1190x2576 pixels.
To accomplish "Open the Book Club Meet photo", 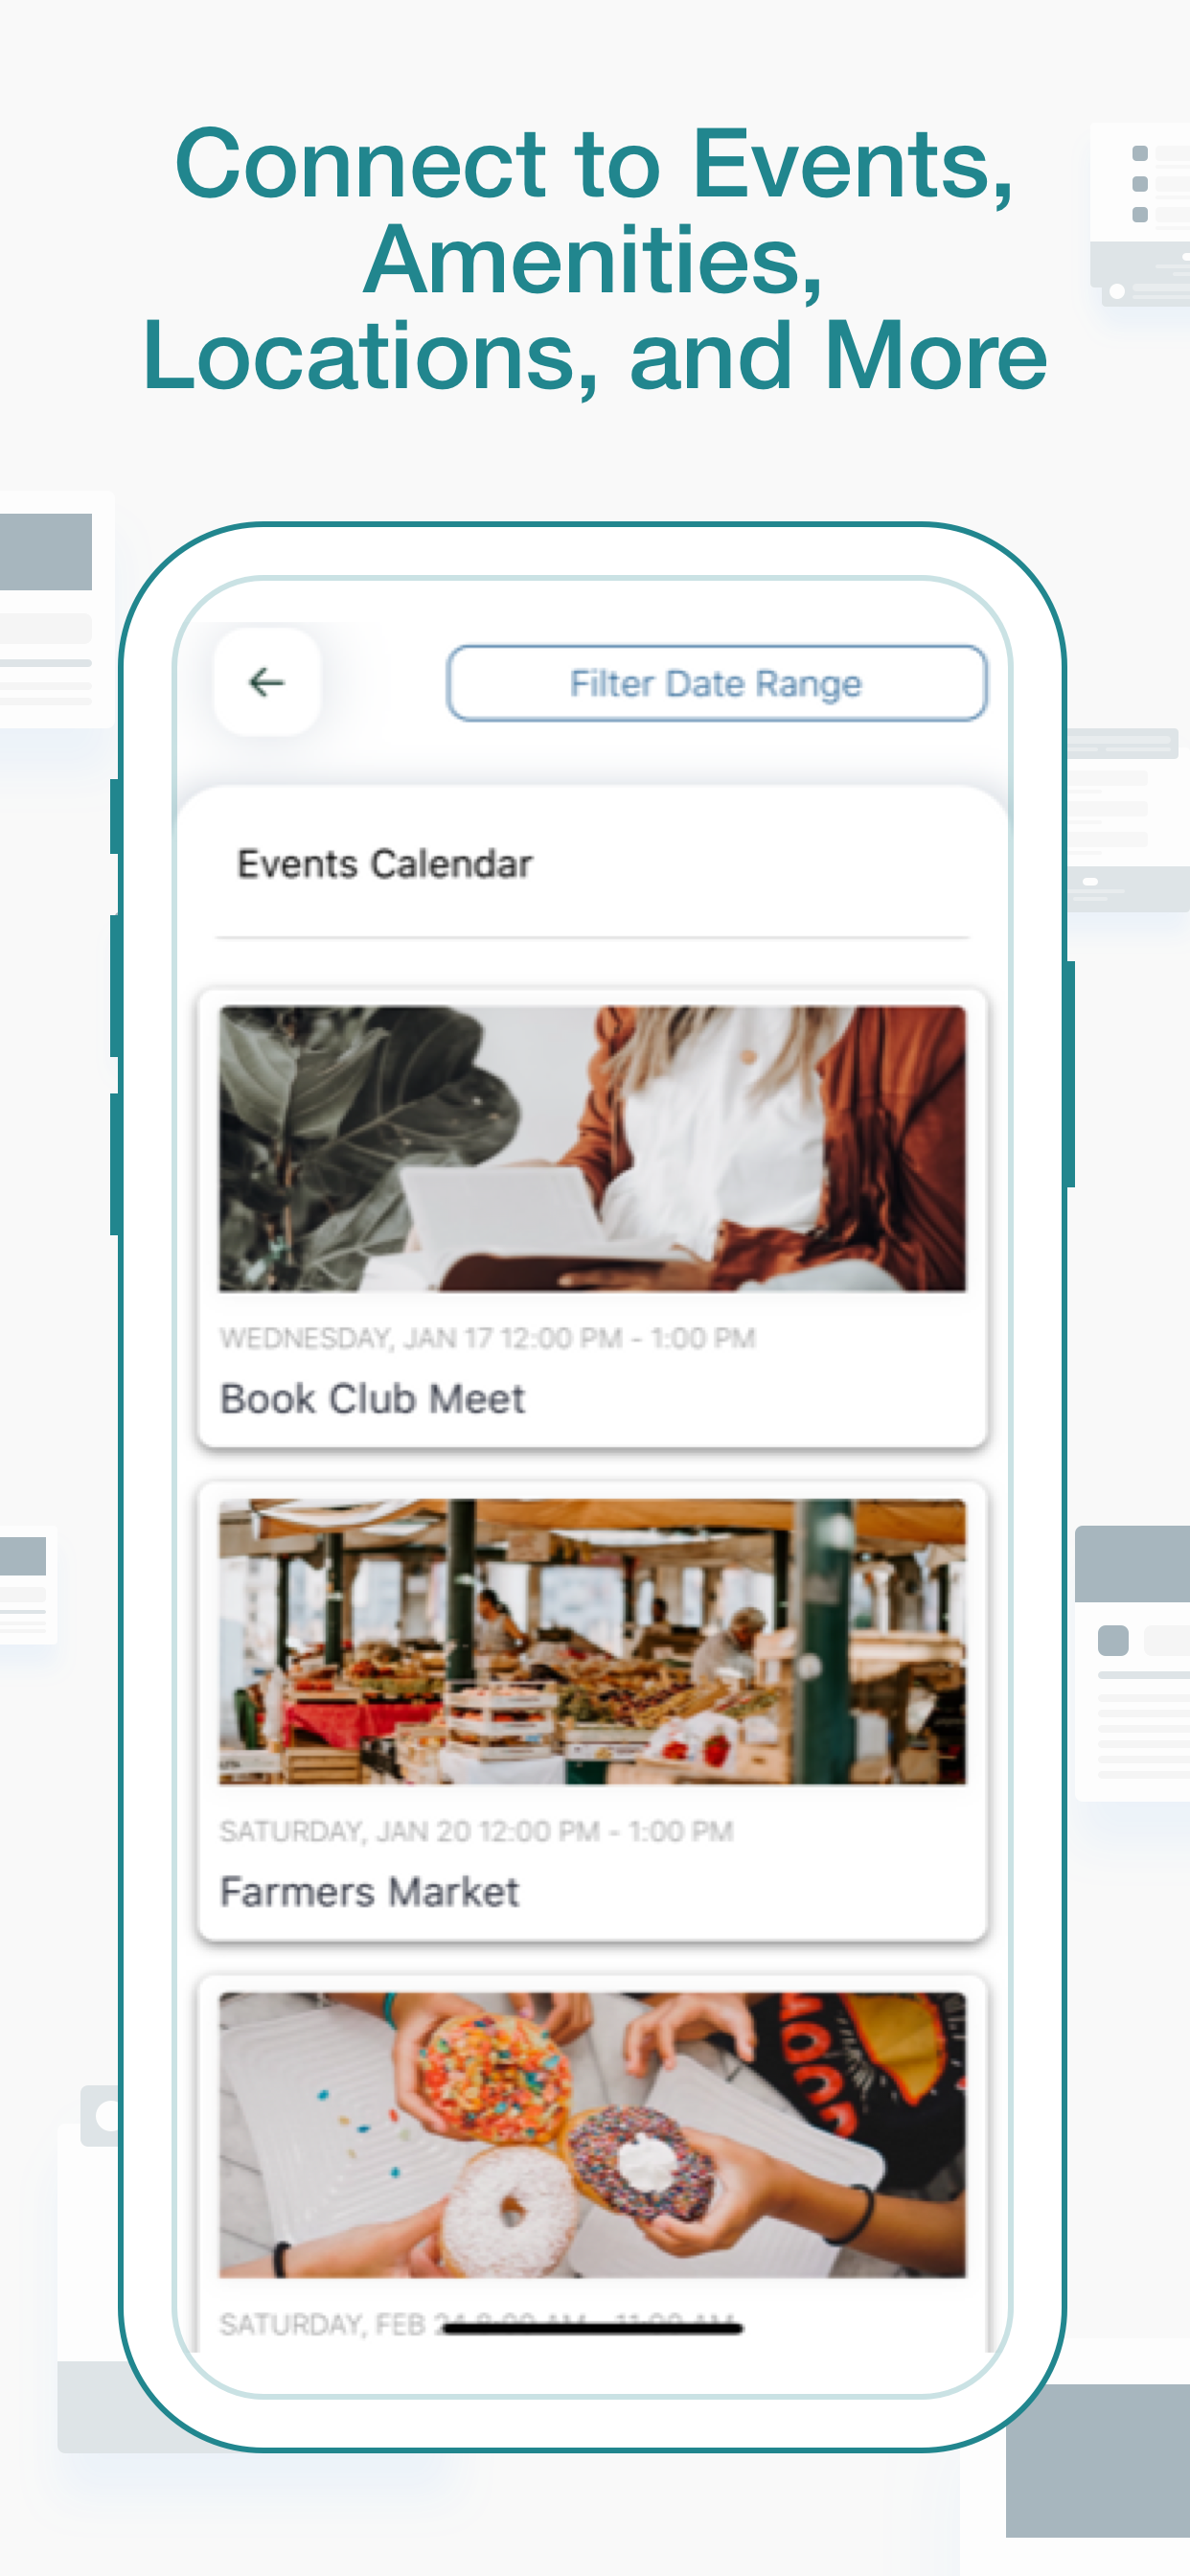I will 593,1148.
